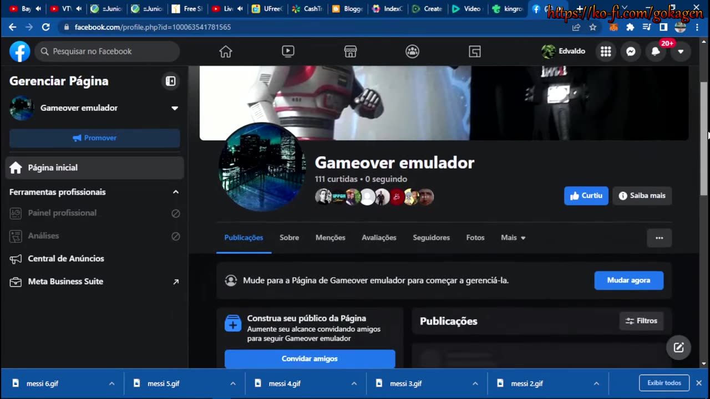Toggle the Chrome side panel icon

pos(663,27)
